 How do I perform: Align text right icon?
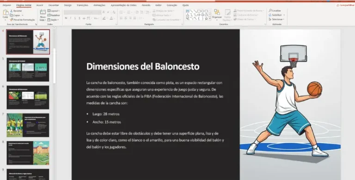point(130,18)
